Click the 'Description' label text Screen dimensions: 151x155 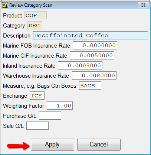17,36
